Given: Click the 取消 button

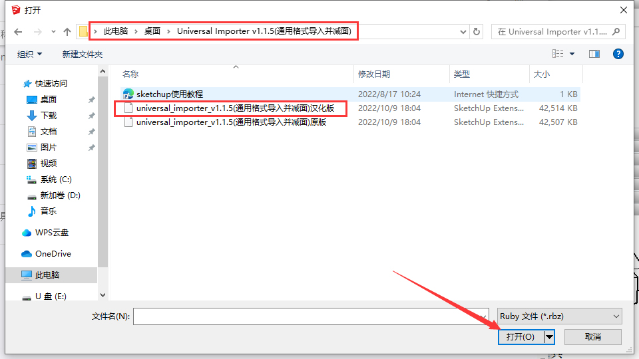Looking at the screenshot, I should [x=593, y=337].
